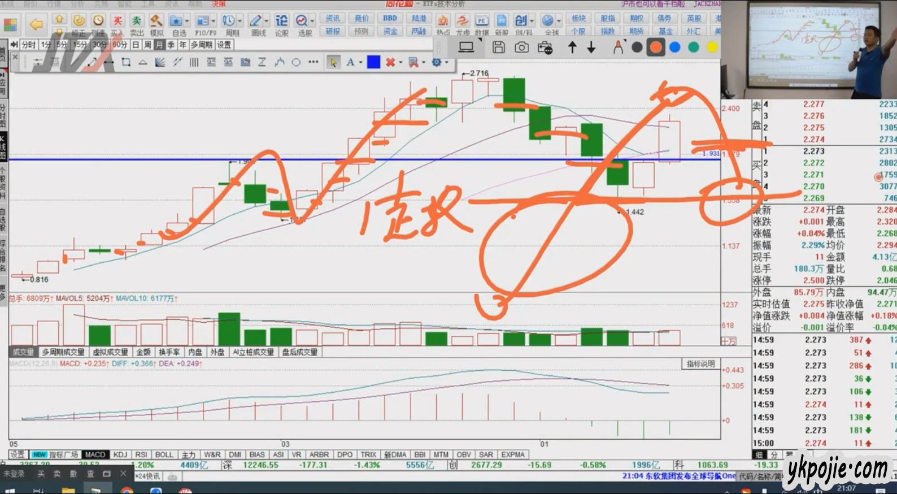Viewport: 897px width, 494px height.
Task: Click the yellow back arrow icon
Action: point(36,24)
